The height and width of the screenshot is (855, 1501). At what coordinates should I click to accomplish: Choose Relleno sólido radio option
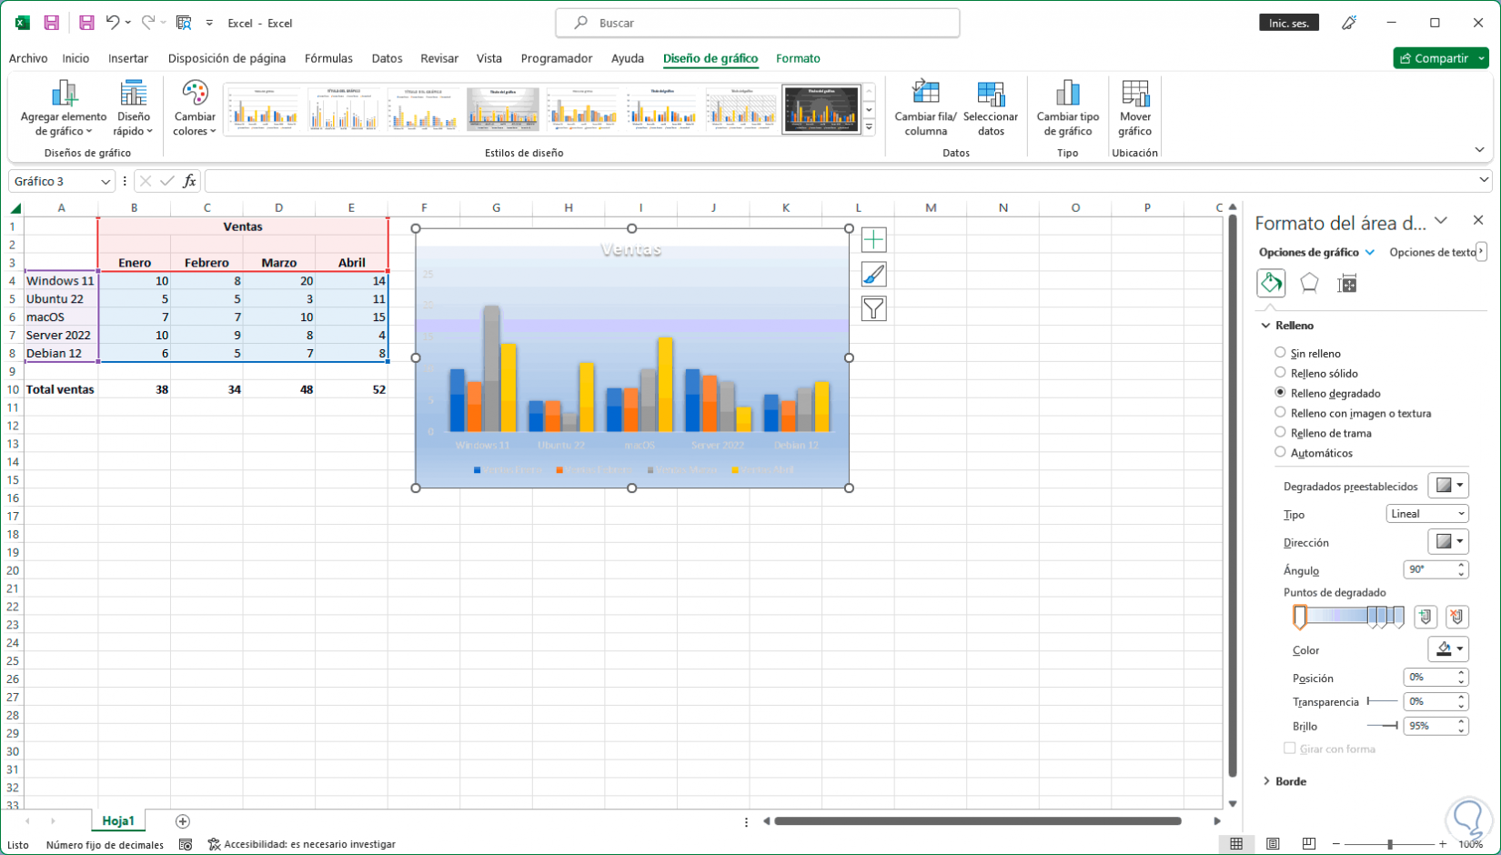pyautogui.click(x=1280, y=373)
